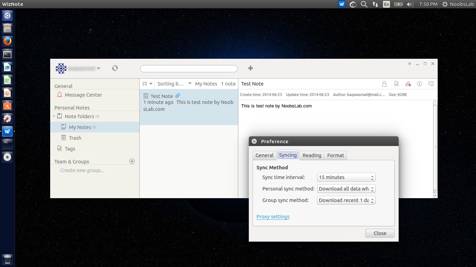Collapse the Note folders tree

click(x=54, y=116)
